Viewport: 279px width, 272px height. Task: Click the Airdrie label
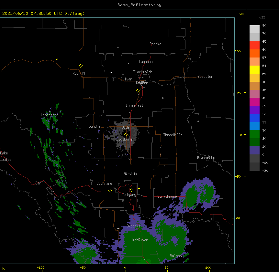pos(131,173)
